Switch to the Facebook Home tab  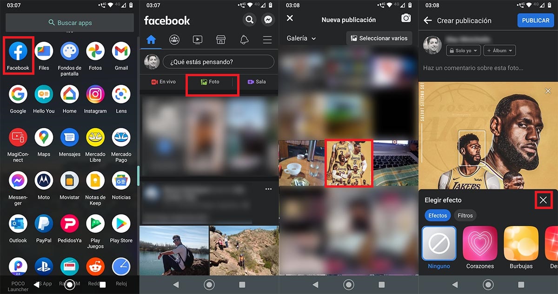[x=151, y=40]
